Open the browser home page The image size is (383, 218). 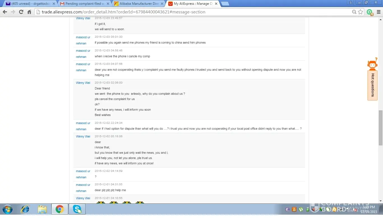coord(29,12)
